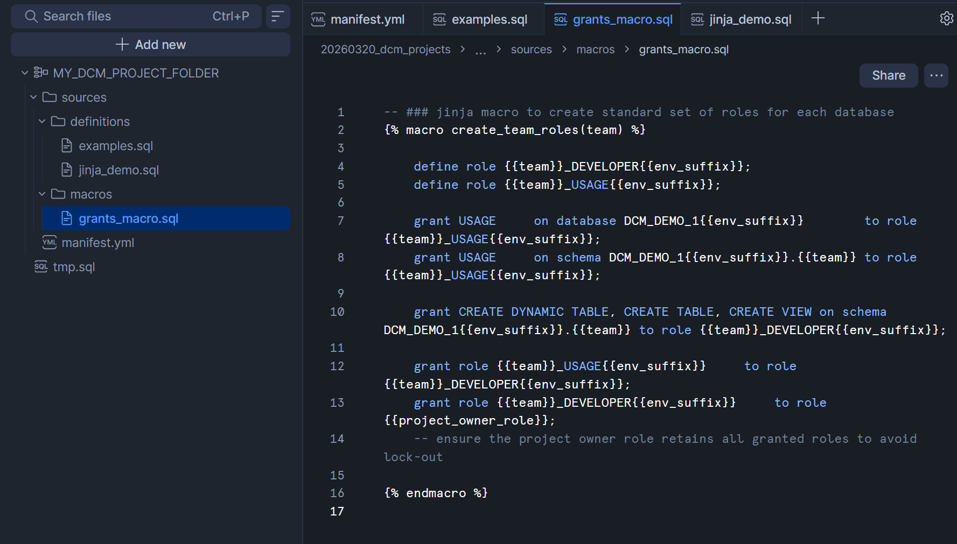Open a new tab with plus icon
The height and width of the screenshot is (544, 957).
pos(818,18)
